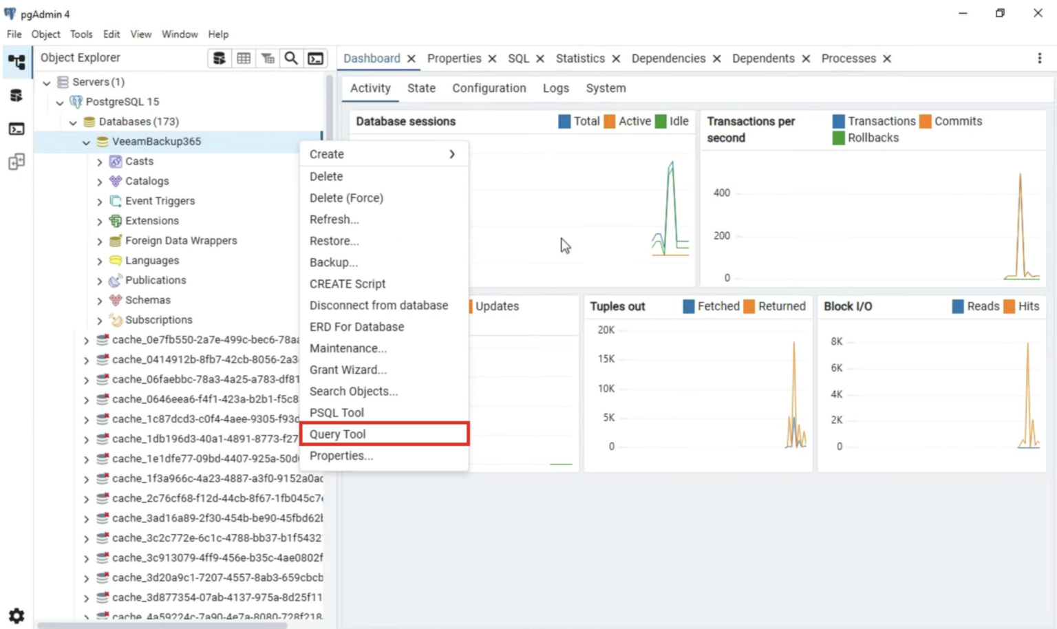Click the orange Commits legend swatch
This screenshot has width=1057, height=629.
coord(926,122)
